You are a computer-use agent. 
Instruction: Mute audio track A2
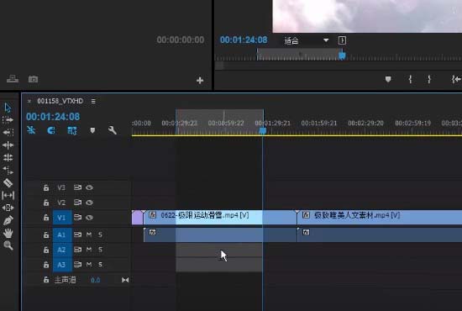pyautogui.click(x=89, y=250)
